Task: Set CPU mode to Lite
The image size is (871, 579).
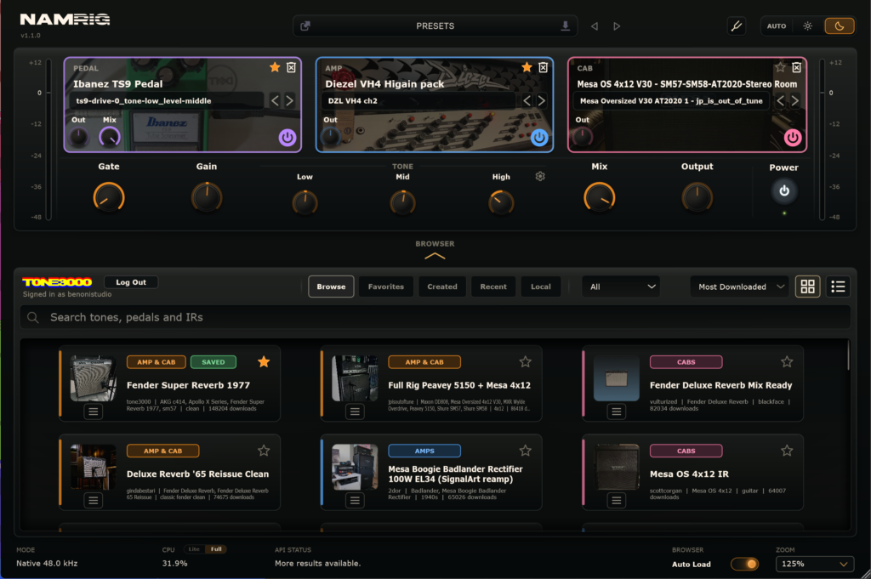Action: 194,549
